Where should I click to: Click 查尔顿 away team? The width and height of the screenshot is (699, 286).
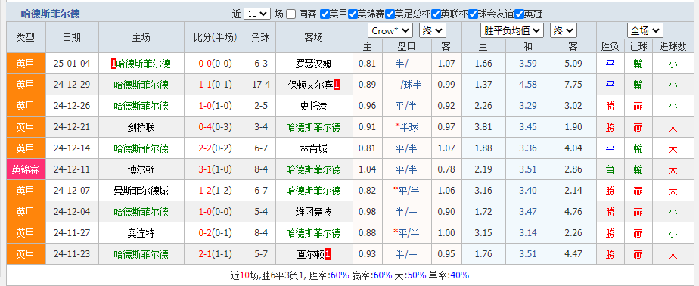pyautogui.click(x=311, y=254)
